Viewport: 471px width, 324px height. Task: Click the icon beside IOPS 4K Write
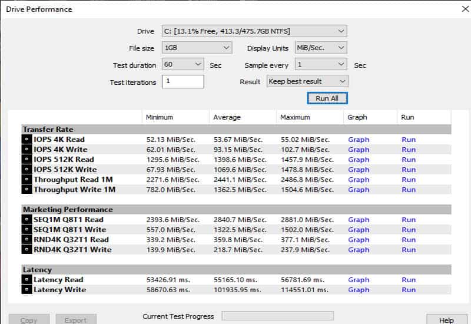tap(26, 150)
